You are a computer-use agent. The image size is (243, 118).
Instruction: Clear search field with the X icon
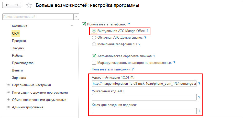click(76, 17)
